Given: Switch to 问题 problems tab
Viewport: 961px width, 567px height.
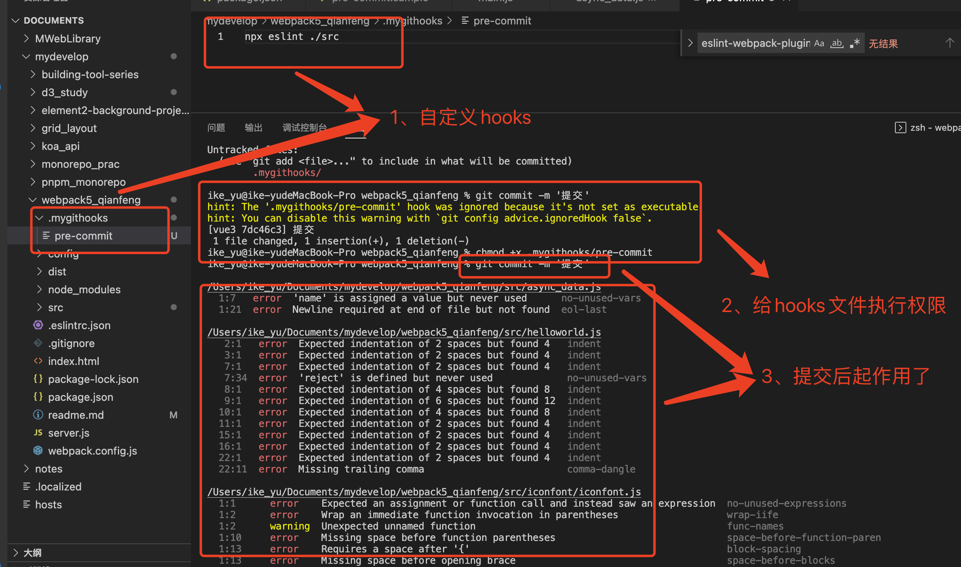Looking at the screenshot, I should click(216, 127).
